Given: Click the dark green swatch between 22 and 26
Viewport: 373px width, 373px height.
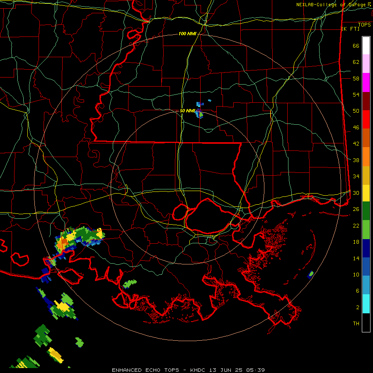Looking at the screenshot, I should tap(366, 211).
